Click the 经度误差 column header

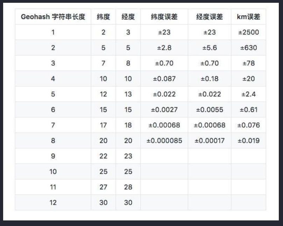pos(209,16)
